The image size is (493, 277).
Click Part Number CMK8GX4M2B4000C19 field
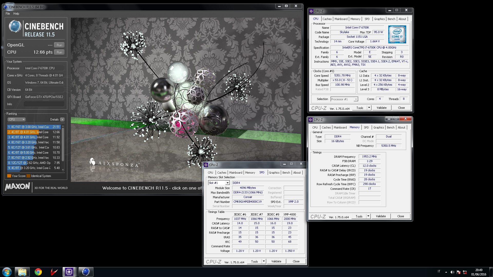(248, 202)
